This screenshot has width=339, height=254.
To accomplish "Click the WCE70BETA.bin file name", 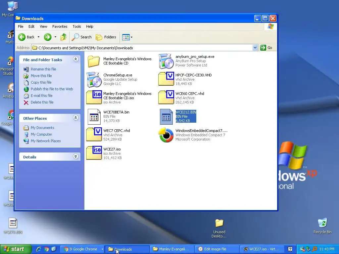I will tap(116, 112).
